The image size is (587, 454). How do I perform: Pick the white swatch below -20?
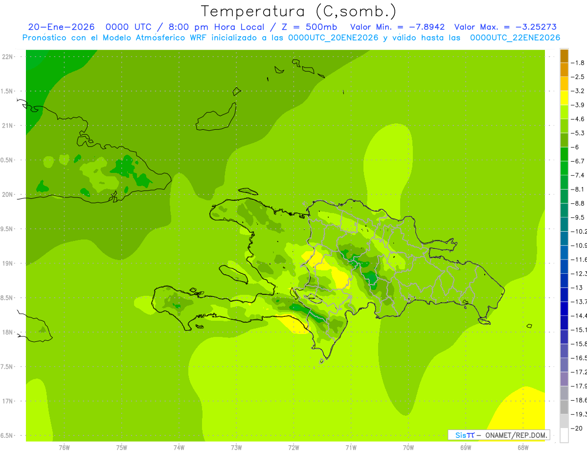(564, 435)
